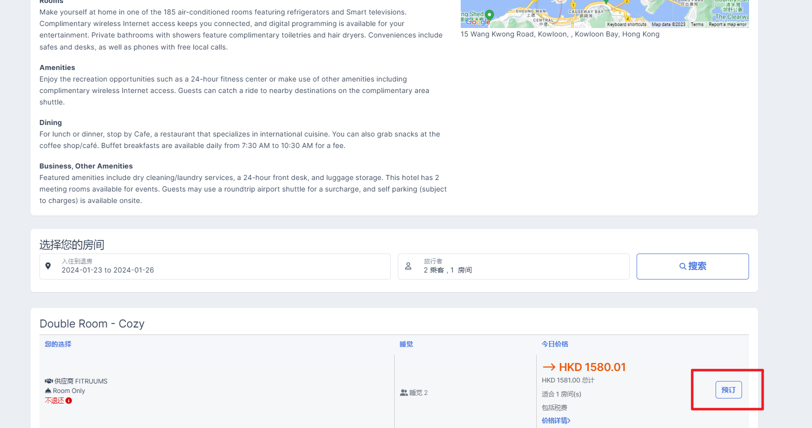Click the green map marker pin

[x=490, y=14]
